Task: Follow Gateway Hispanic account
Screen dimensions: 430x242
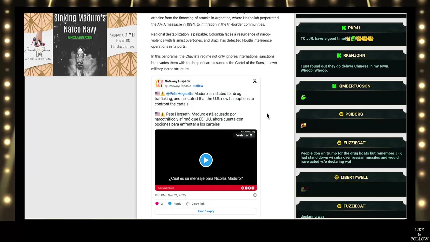Action: [198, 86]
